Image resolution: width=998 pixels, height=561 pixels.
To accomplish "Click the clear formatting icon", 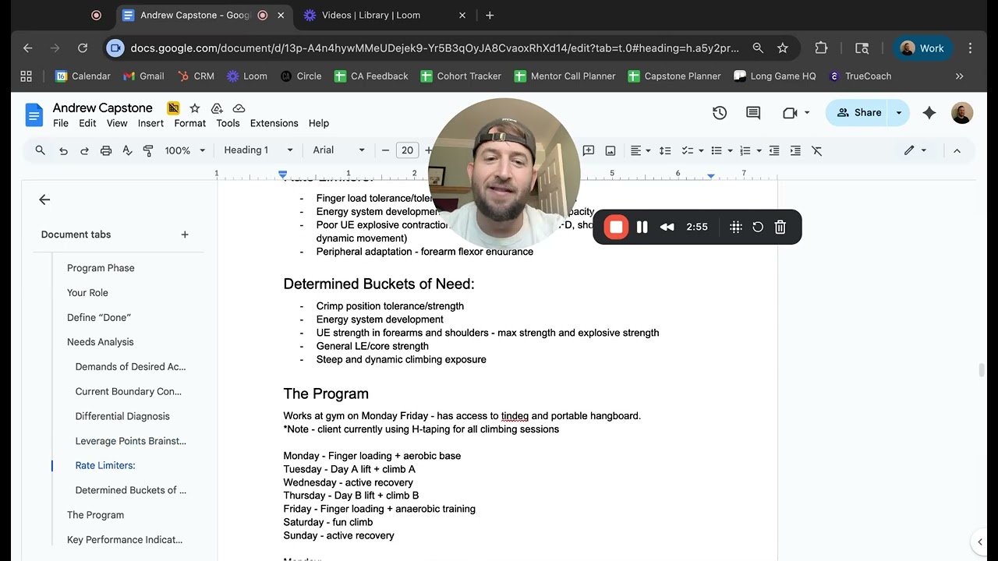I will pos(816,150).
